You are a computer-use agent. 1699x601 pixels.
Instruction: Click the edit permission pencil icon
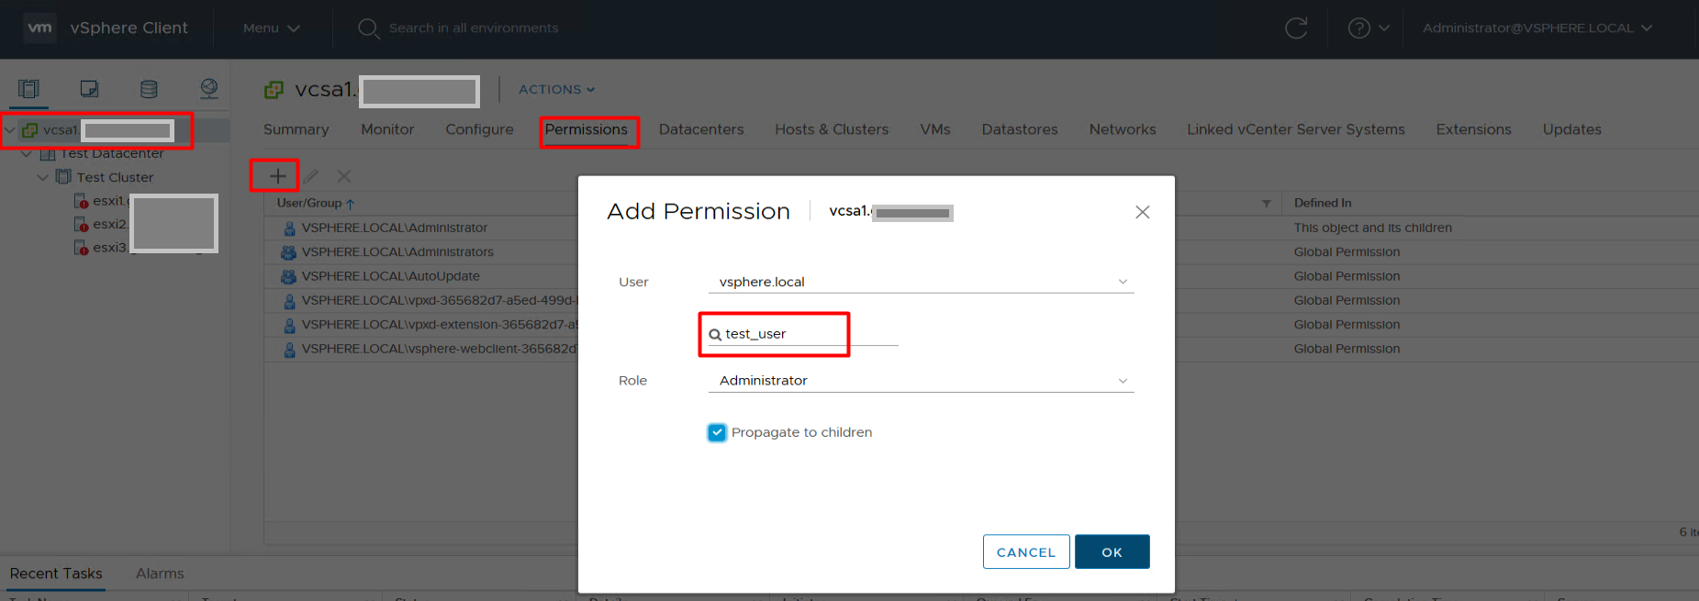click(x=311, y=175)
